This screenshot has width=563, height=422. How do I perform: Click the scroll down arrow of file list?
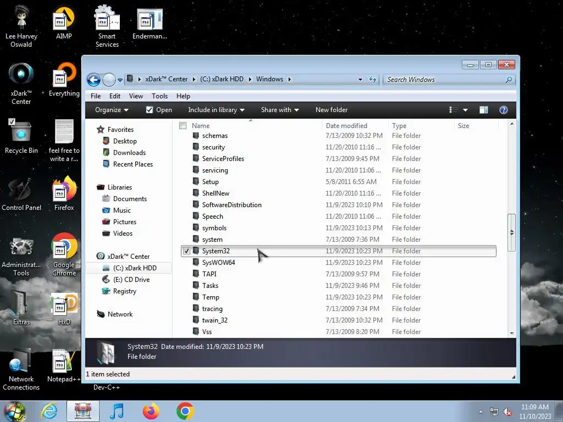(x=512, y=333)
